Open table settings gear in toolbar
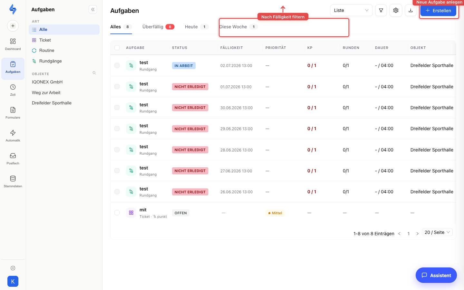 coord(396,10)
